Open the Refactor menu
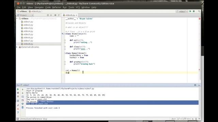 57,7
